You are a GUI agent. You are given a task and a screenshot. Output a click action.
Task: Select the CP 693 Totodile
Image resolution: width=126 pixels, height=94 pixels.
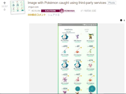point(65,51)
